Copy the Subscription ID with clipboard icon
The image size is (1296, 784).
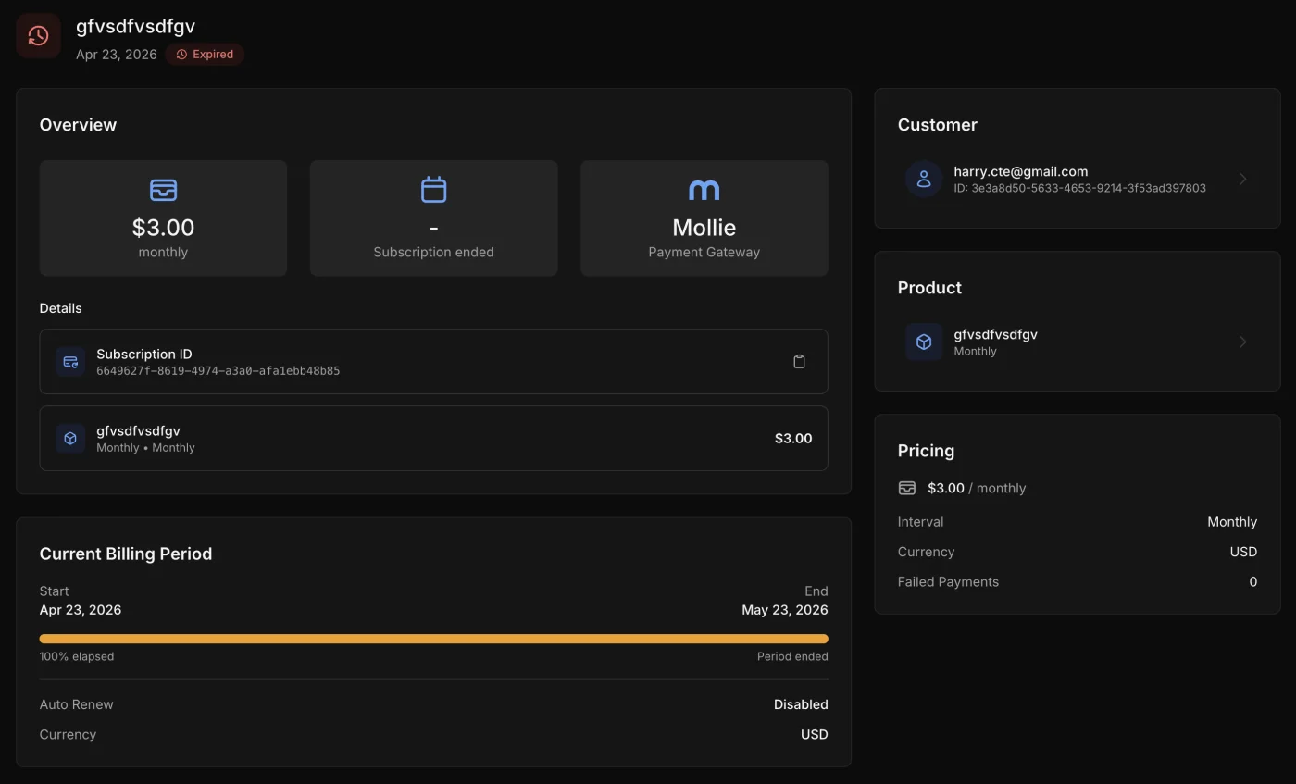[x=799, y=362]
